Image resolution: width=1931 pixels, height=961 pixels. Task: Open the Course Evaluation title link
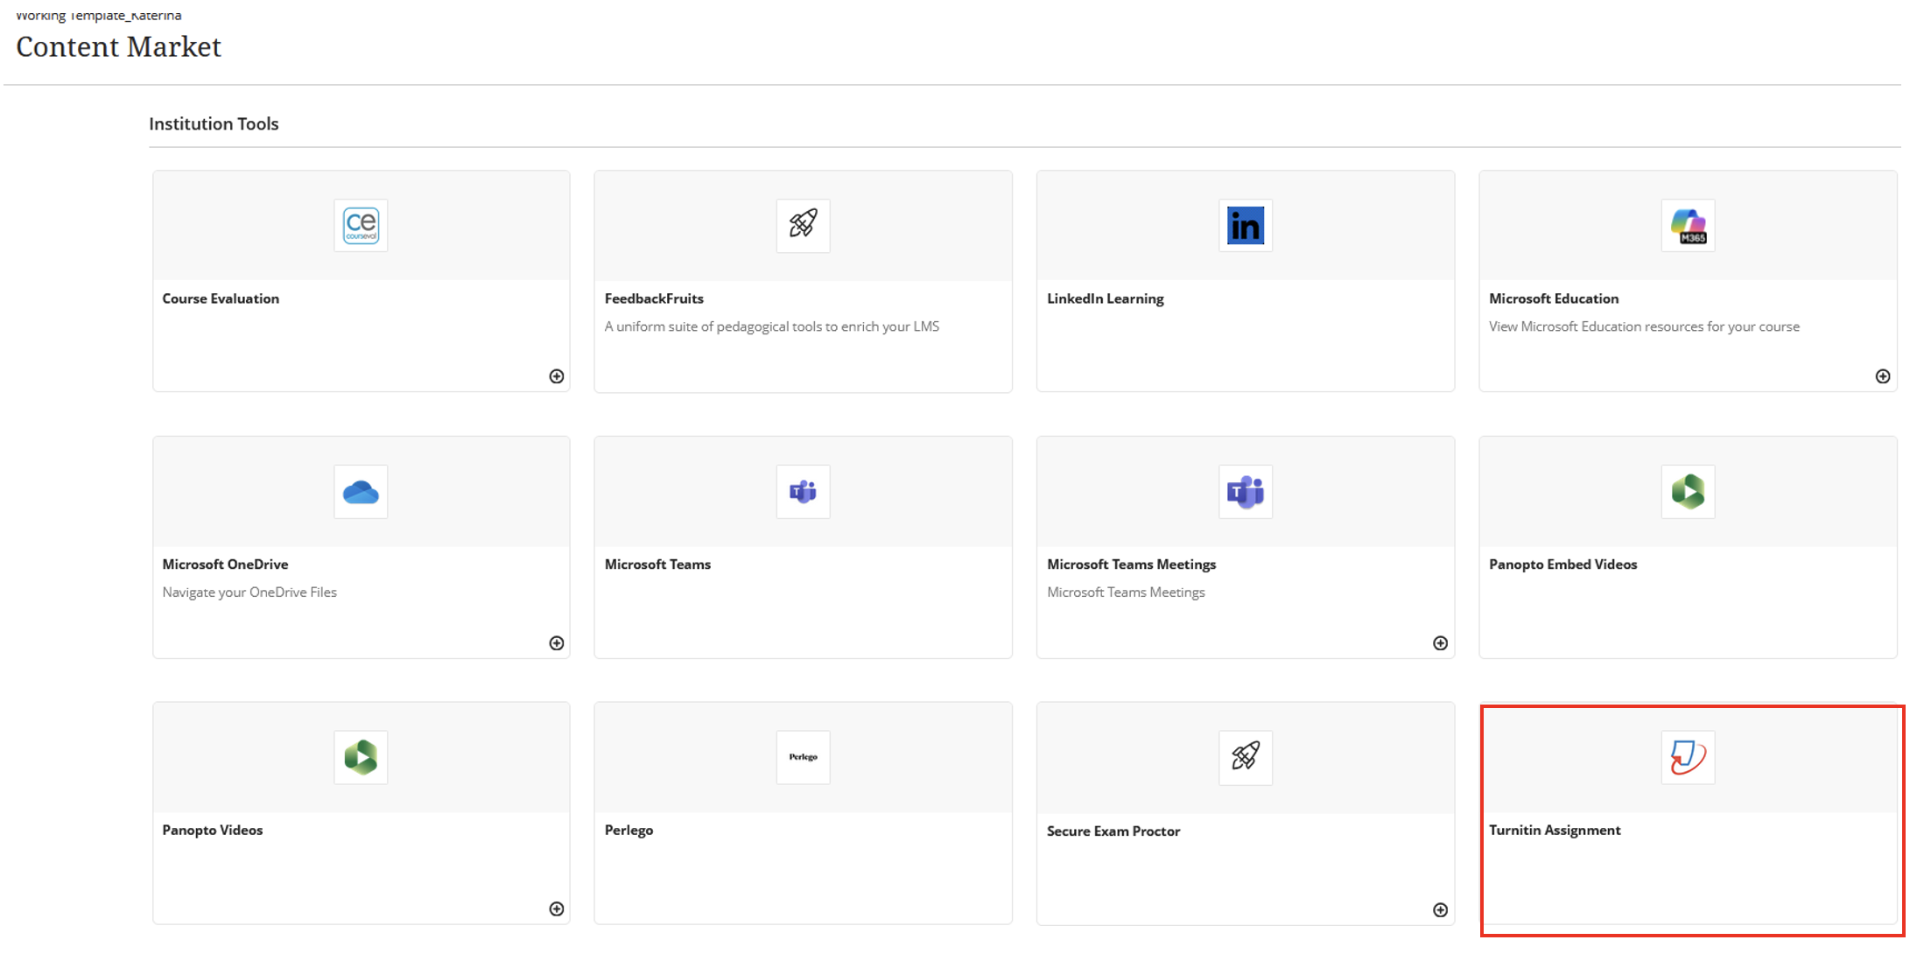click(221, 298)
